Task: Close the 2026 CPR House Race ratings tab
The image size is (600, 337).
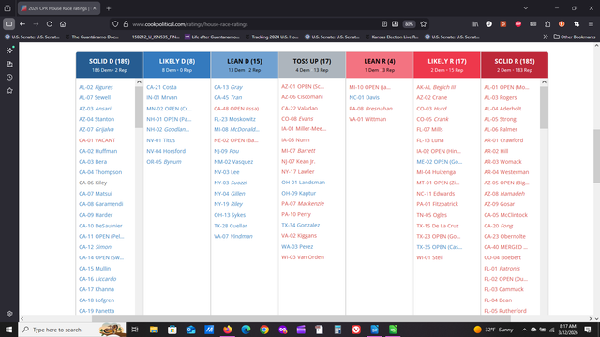Action: (95, 8)
